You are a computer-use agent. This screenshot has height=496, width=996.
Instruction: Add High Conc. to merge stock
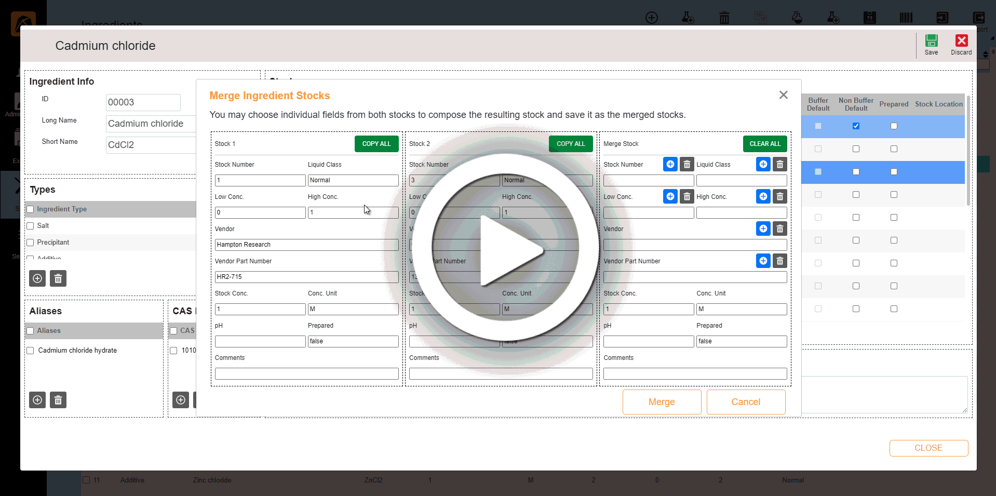tap(763, 197)
